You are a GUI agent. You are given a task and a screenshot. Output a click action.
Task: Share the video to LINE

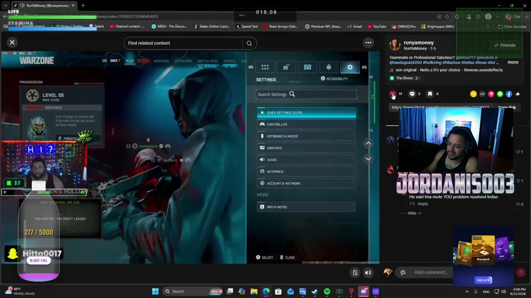pyautogui.click(x=500, y=94)
